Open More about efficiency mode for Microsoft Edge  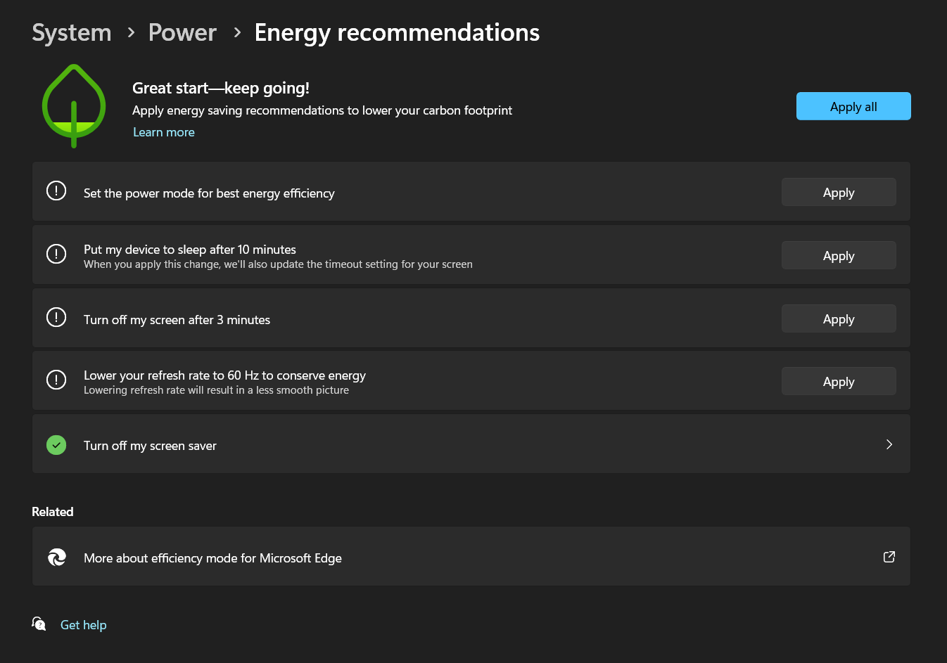click(x=212, y=557)
